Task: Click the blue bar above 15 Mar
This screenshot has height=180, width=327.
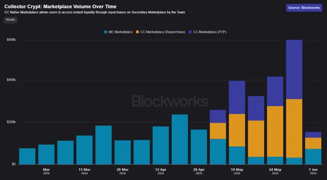Action: point(85,150)
